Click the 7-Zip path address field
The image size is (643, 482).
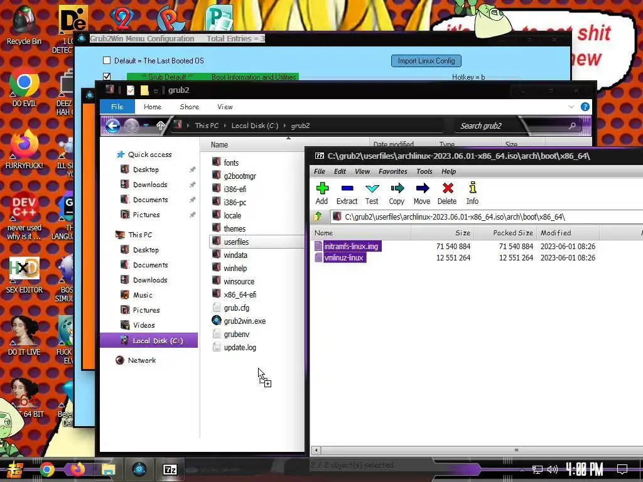[487, 217]
